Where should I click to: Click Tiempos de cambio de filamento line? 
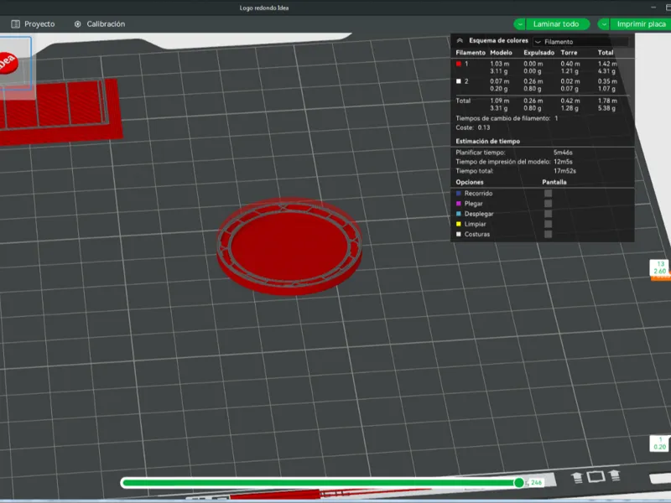point(507,118)
